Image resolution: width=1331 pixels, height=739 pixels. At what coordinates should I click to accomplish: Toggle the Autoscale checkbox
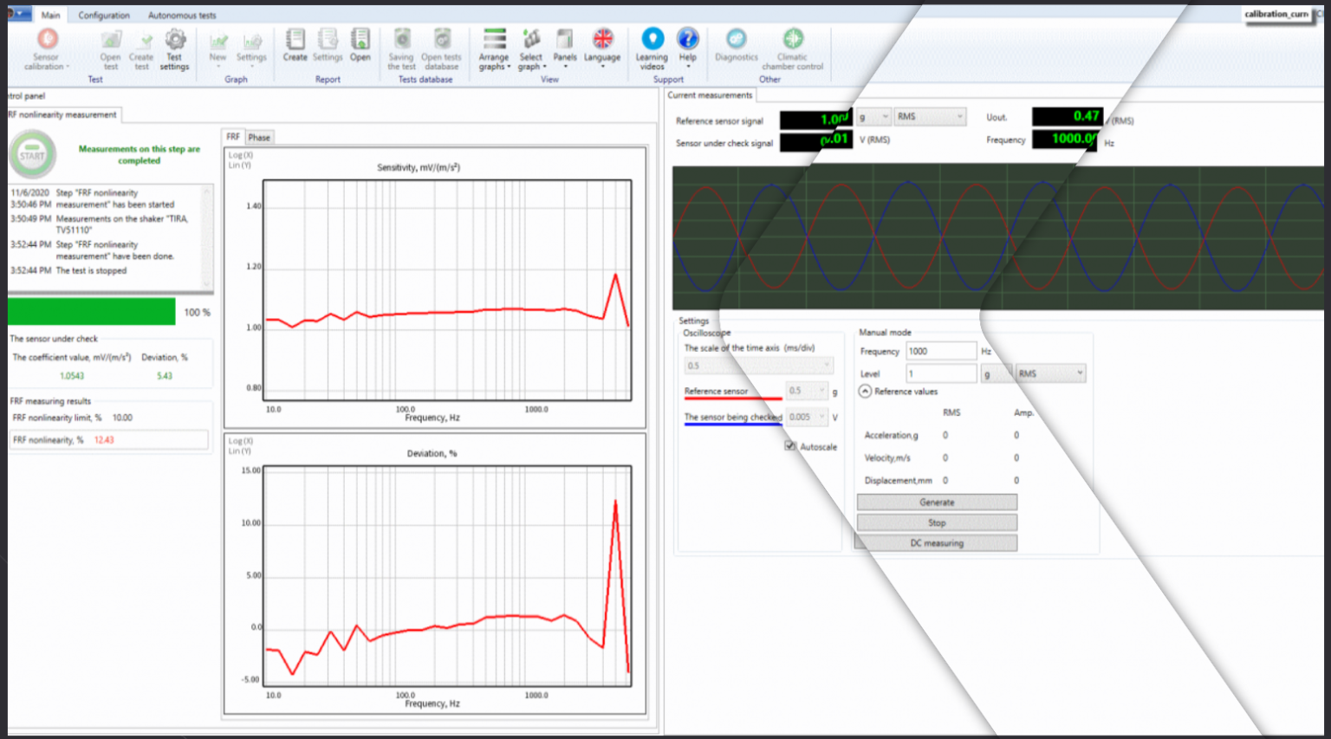point(789,445)
